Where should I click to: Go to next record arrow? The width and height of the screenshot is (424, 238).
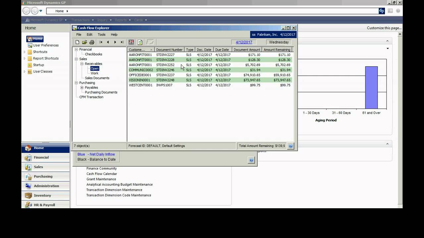[115, 42]
